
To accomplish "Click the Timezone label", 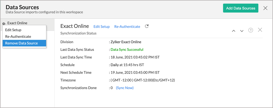I will [x=68, y=80].
